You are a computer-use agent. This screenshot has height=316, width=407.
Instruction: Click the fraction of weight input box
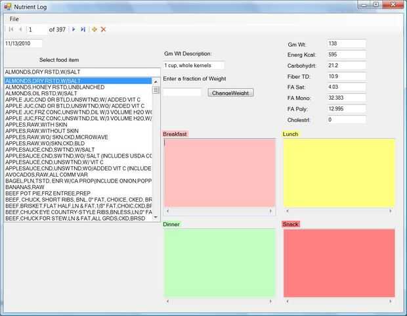[182, 92]
